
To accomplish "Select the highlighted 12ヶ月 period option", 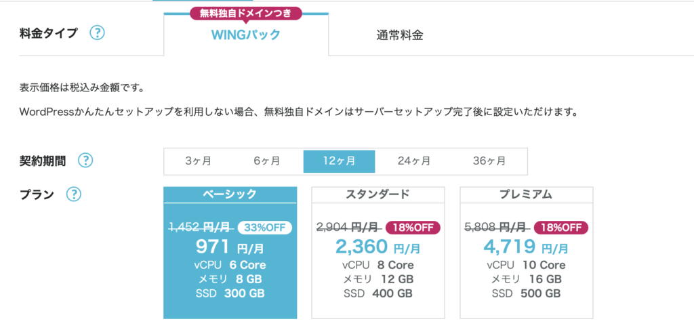I will 339,161.
